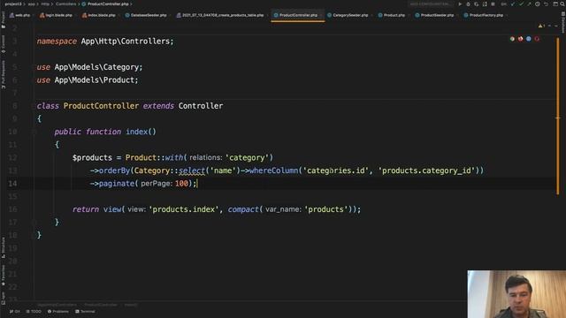Switch to ProductFactory.php tab
Image resolution: width=566 pixels, height=318 pixels.
484,15
